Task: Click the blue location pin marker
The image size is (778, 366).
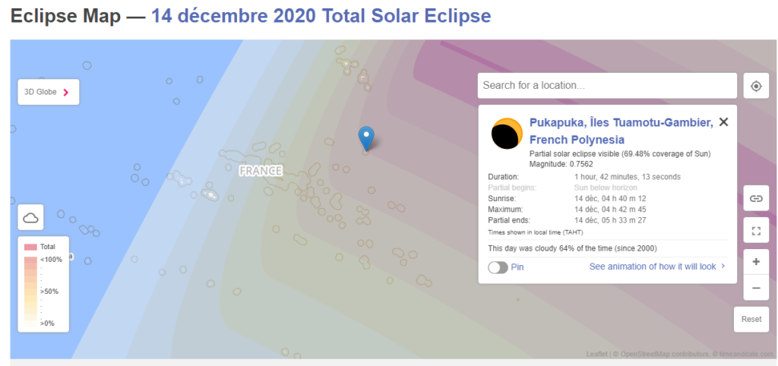Action: click(366, 138)
